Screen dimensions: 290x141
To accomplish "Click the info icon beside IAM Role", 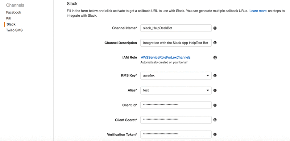I will [x=215, y=58].
